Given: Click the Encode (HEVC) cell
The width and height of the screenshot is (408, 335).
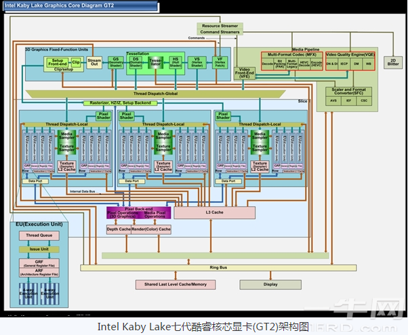Looking at the screenshot, I should [317, 64].
